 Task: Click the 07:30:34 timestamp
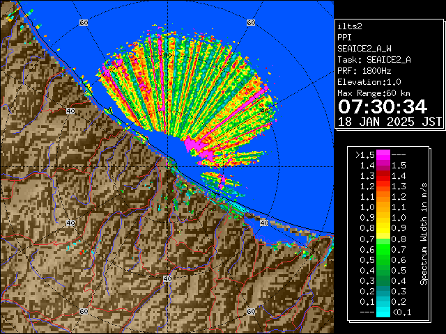[383, 106]
